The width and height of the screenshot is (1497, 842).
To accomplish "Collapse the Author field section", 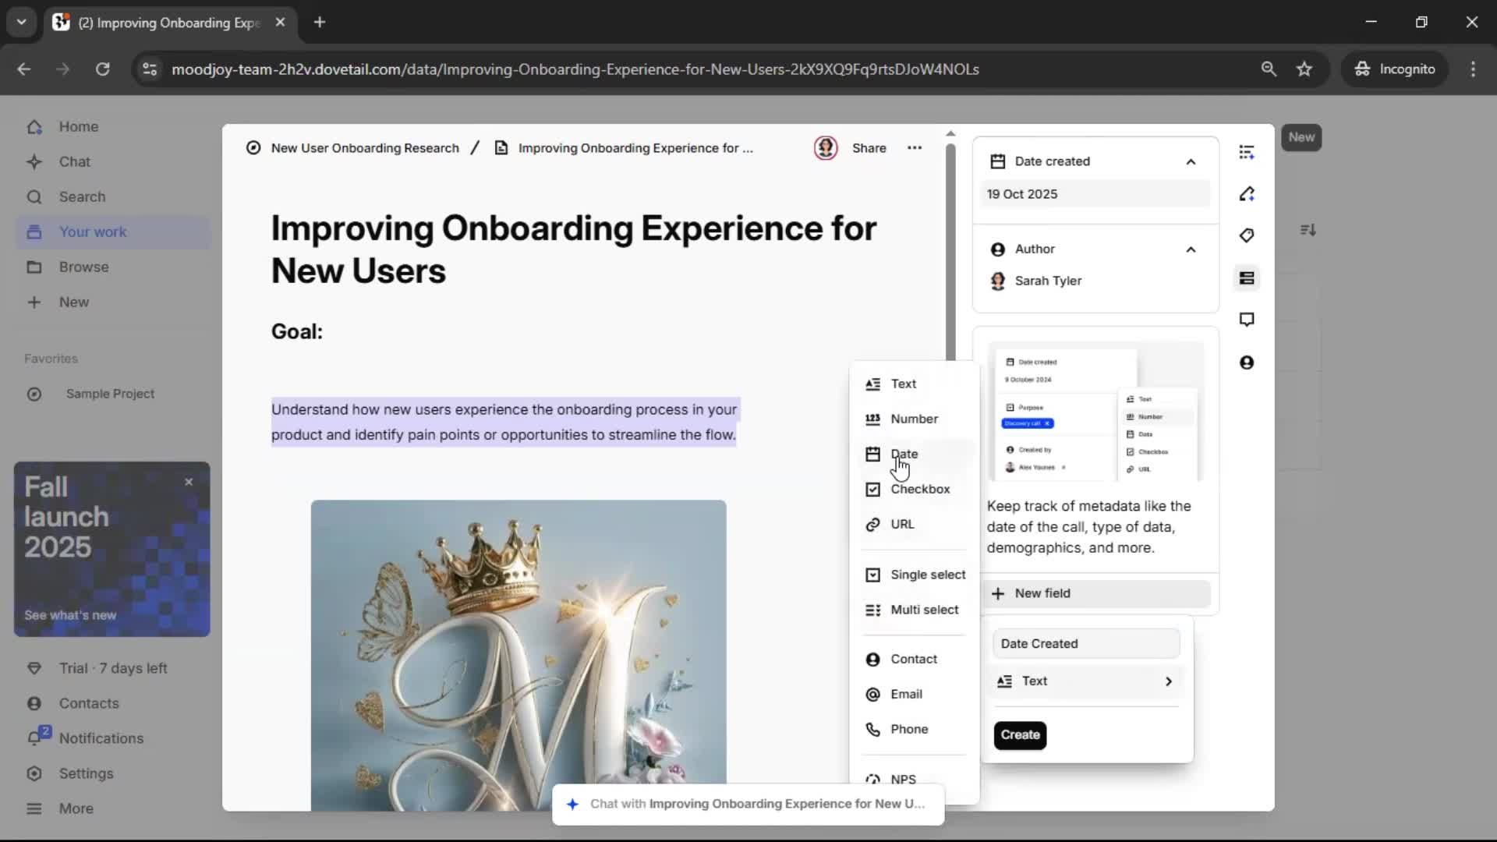I will pos(1191,249).
